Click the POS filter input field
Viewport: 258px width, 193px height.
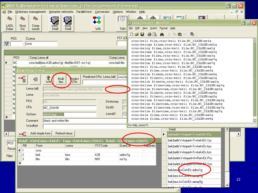(x=17, y=44)
